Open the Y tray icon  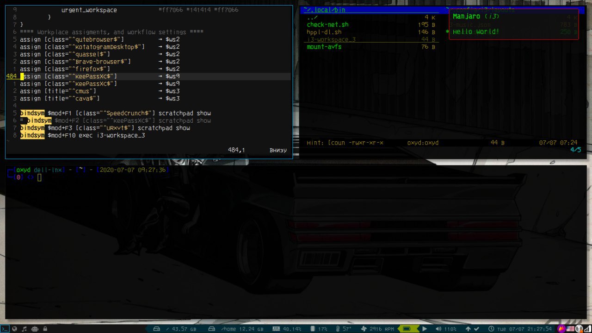tap(579, 329)
